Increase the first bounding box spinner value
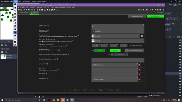182x102 pixels. (99, 45)
